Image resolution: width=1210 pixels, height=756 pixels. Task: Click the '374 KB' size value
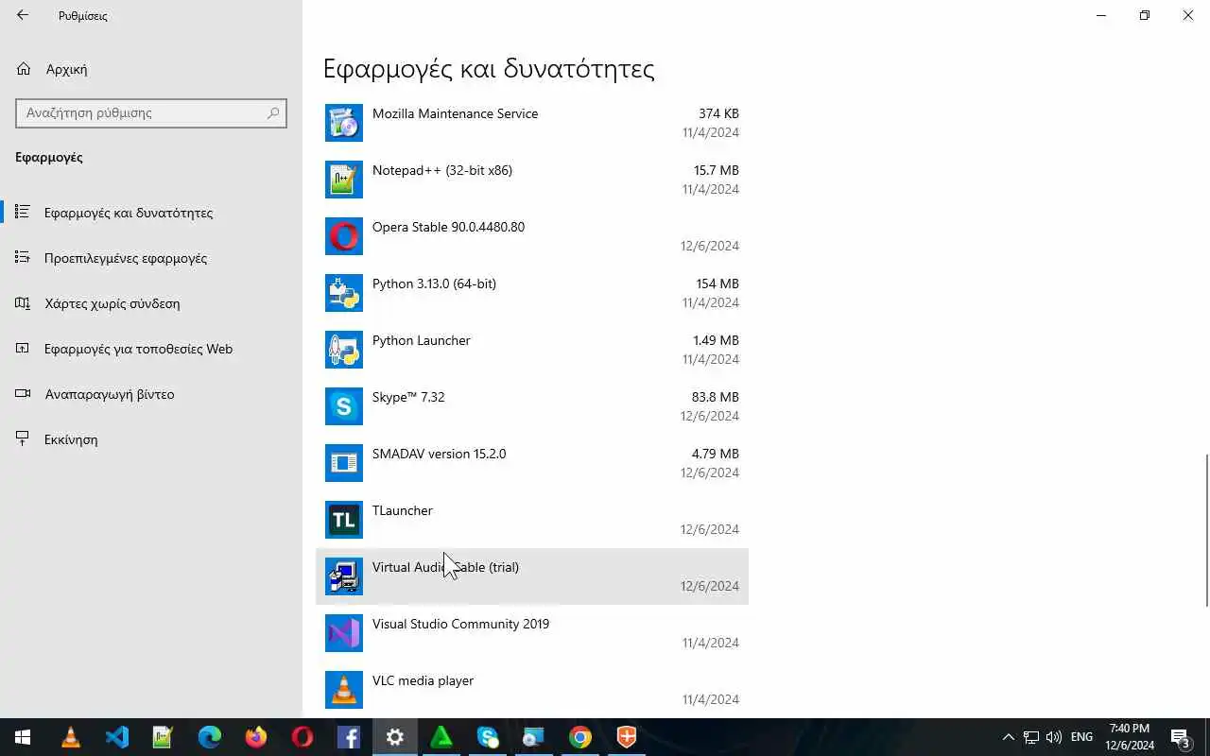tap(718, 113)
